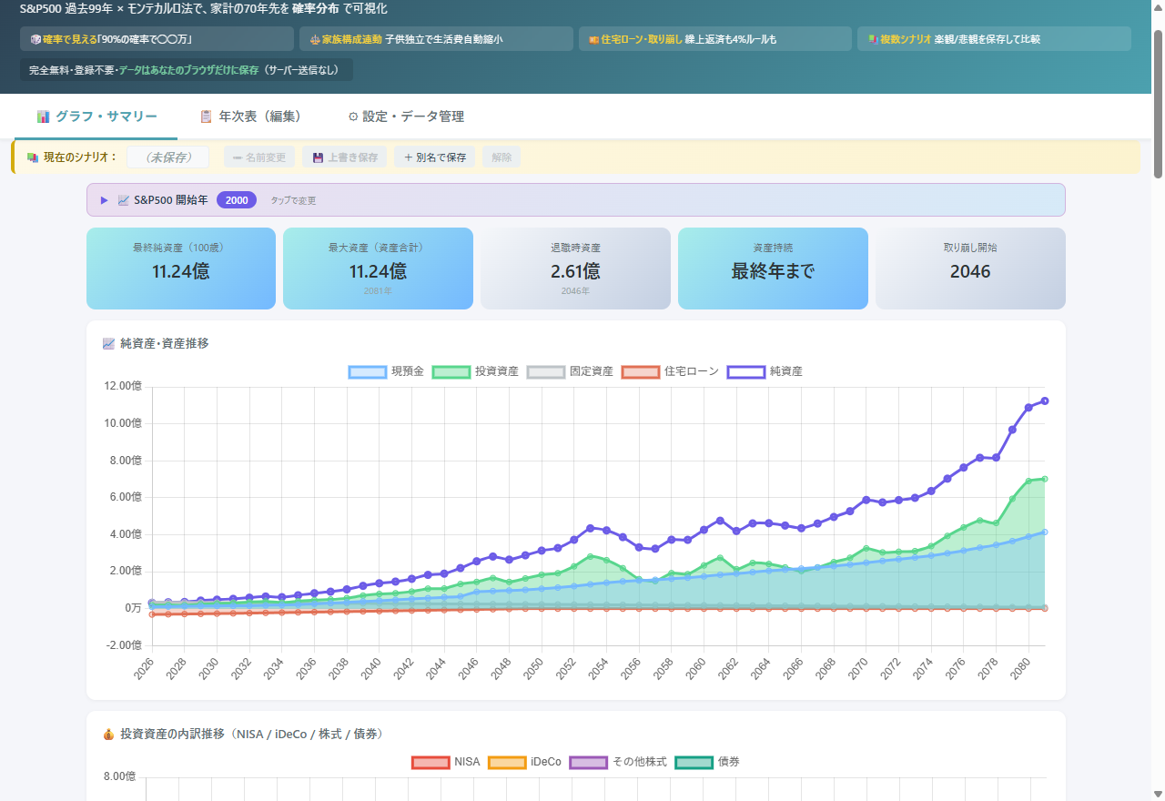The width and height of the screenshot is (1165, 801).
Task: Click the データはあなたのブラウザだけに保存 notice
Action: (x=188, y=70)
